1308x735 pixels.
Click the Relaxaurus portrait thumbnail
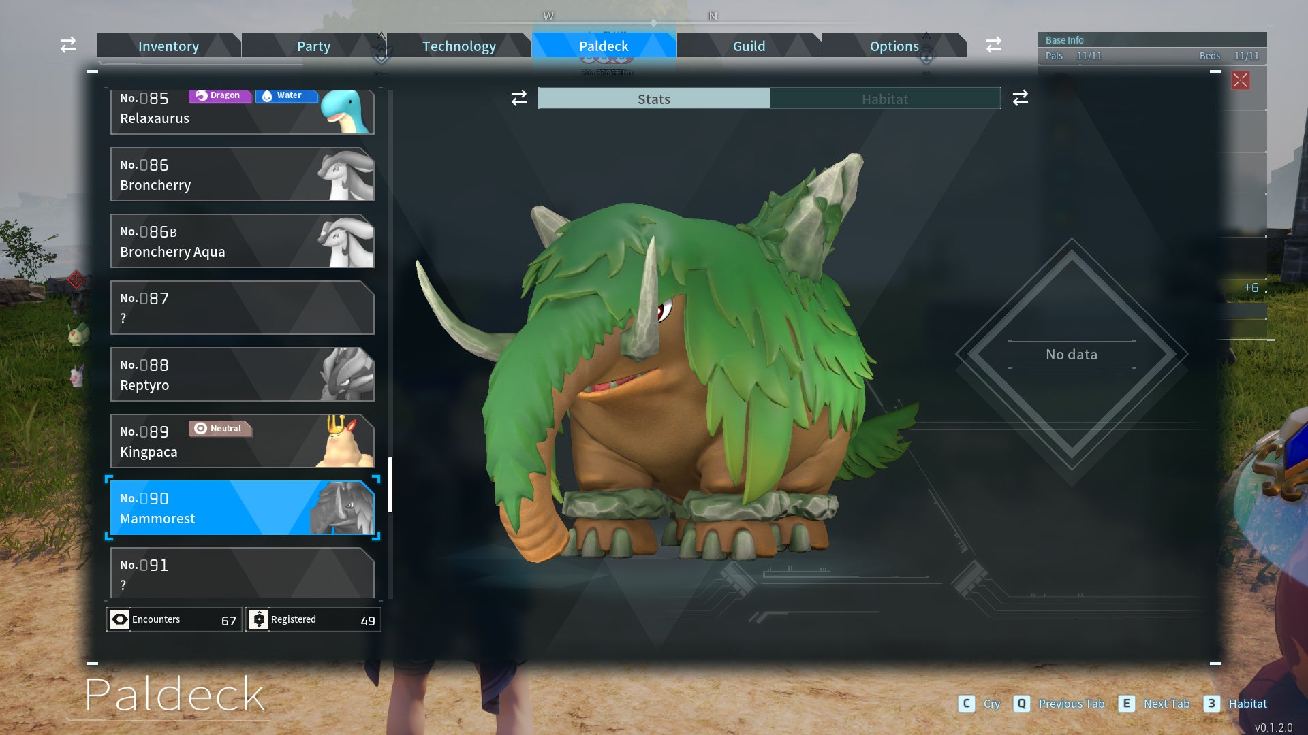coord(346,112)
